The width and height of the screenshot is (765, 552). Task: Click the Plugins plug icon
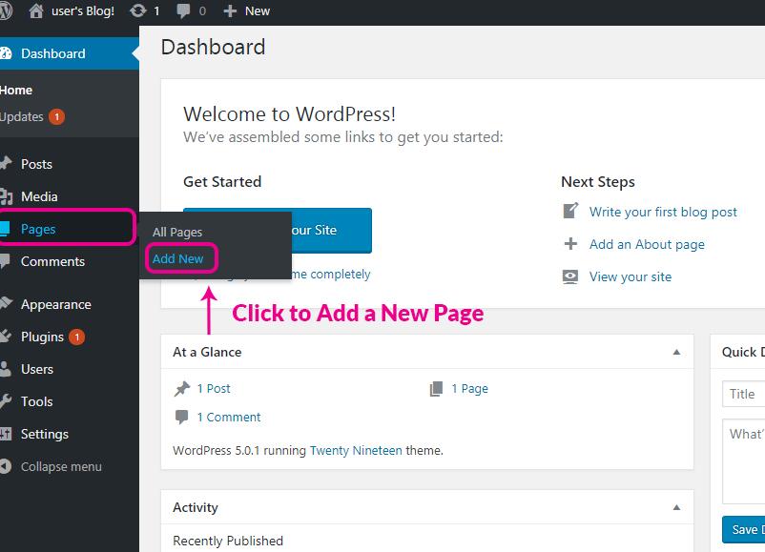pos(6,337)
